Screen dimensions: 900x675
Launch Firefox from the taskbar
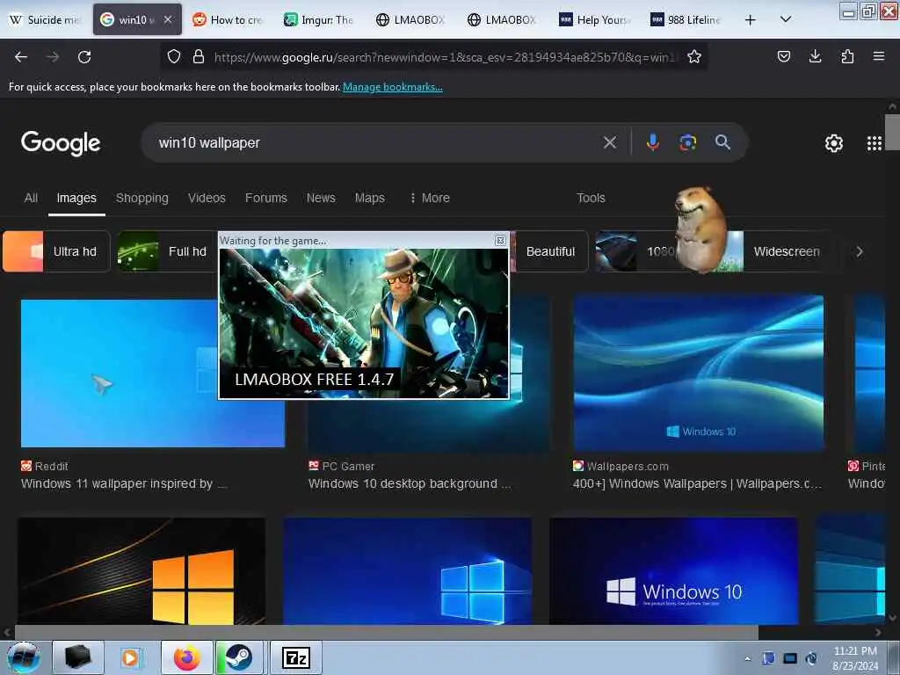pyautogui.click(x=187, y=657)
